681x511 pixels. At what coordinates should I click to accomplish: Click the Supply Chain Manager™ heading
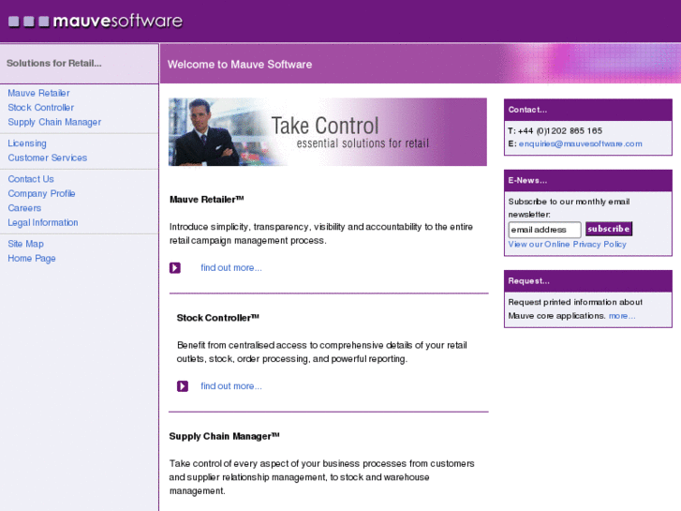pos(224,436)
